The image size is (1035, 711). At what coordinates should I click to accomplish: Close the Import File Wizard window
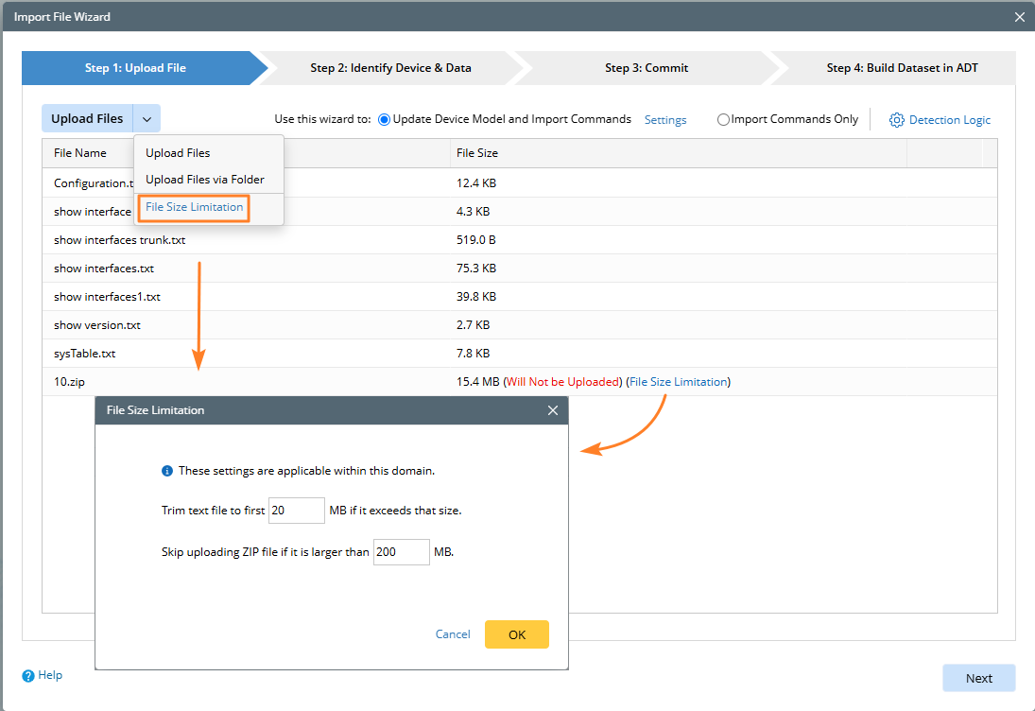[1020, 17]
